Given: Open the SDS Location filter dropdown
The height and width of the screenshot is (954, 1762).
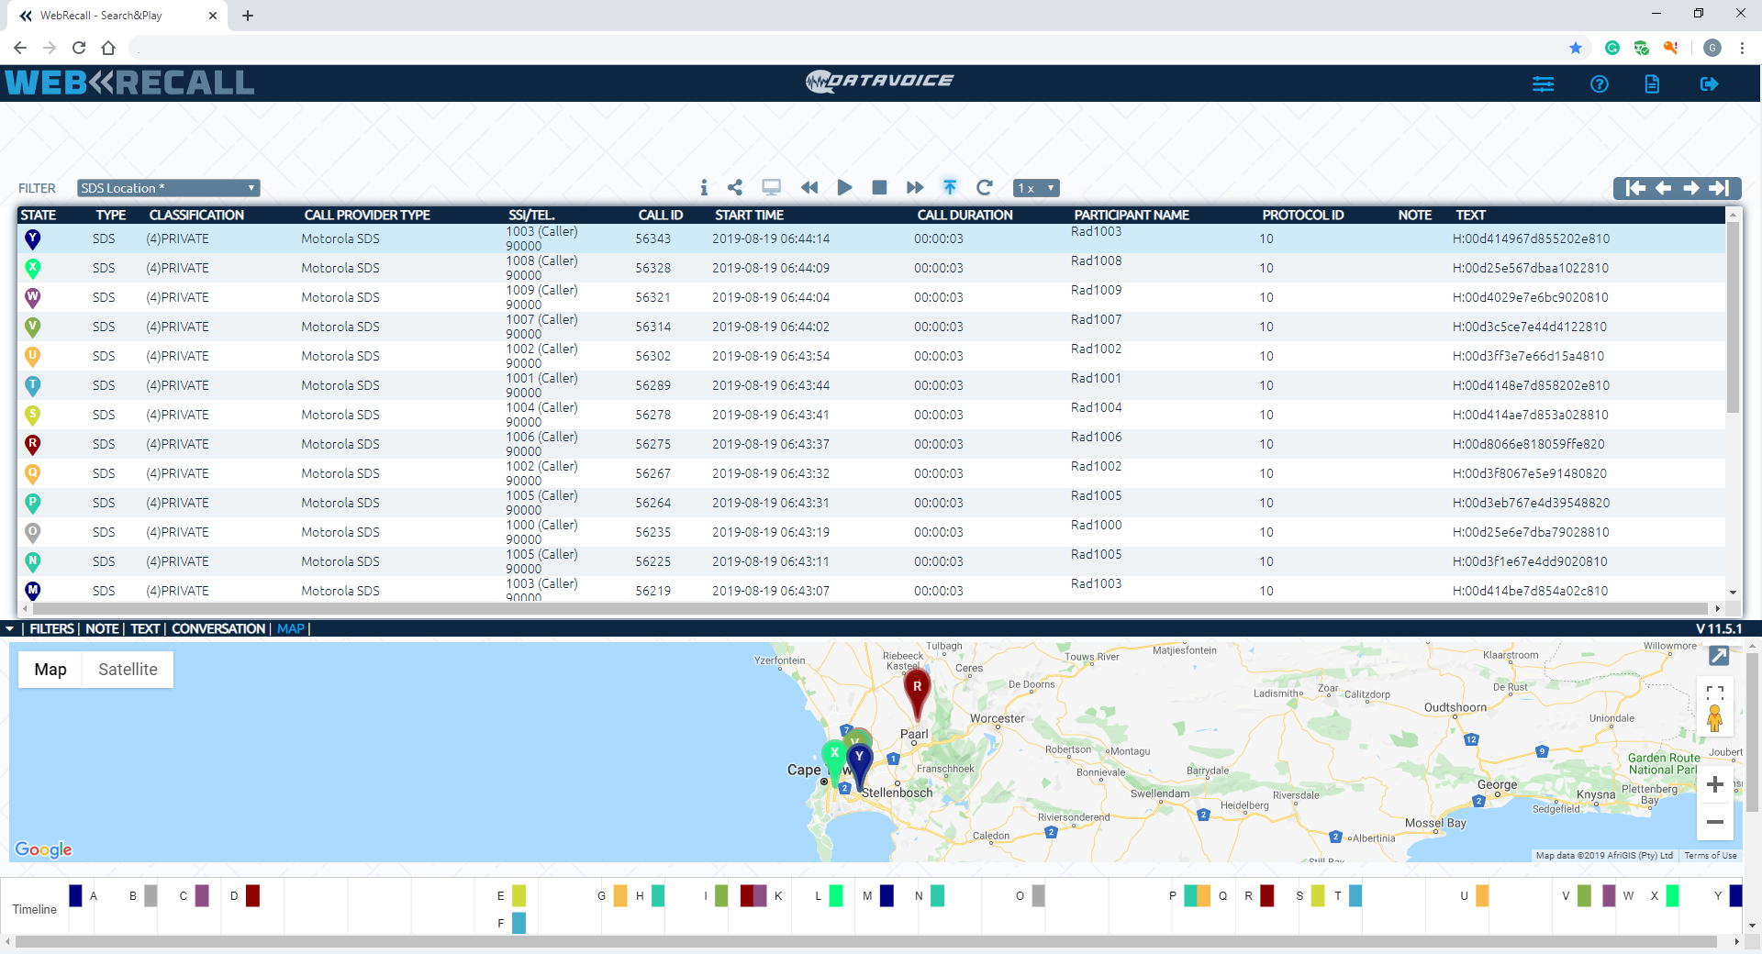Looking at the screenshot, I should [168, 188].
